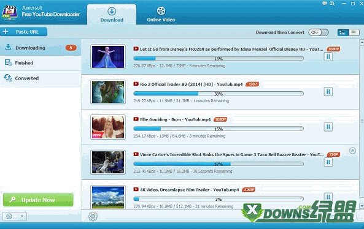Select Let It Go from Disney's FROZEN title
Screen dimensions: 364x229
click(231, 49)
